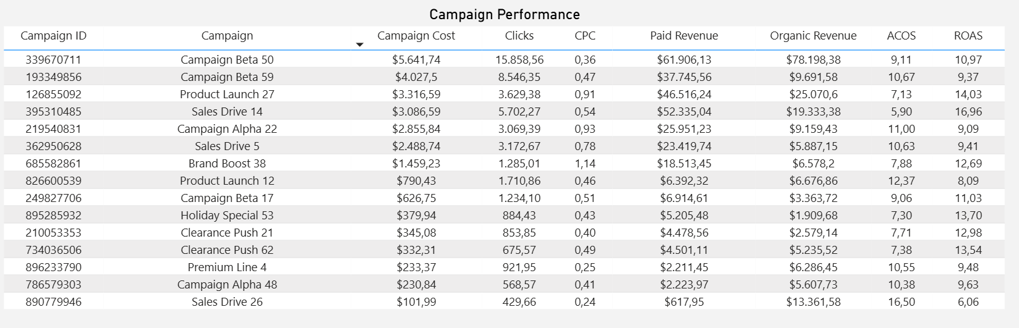This screenshot has width=1019, height=328.
Task: Sort by ACOS column header
Action: tap(901, 36)
